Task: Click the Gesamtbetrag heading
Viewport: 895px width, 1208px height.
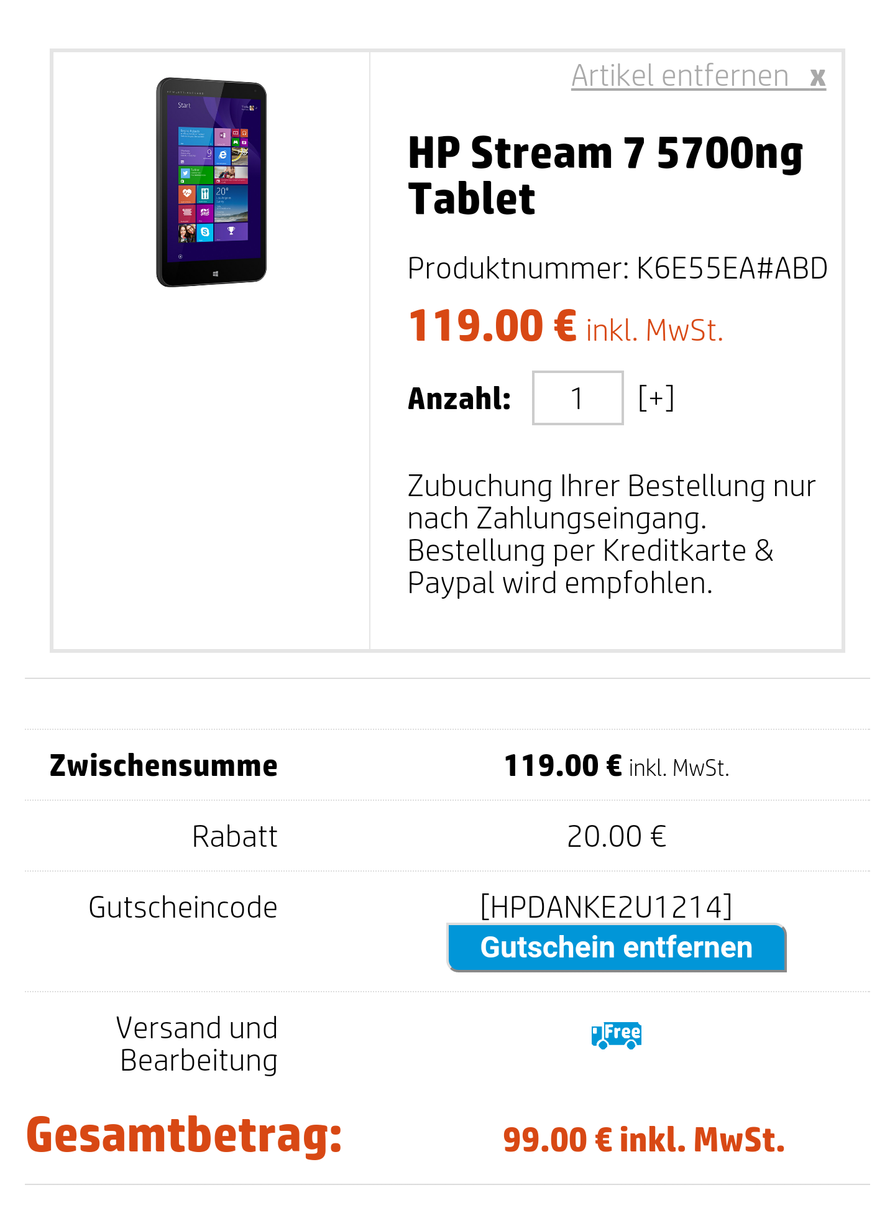Action: (x=184, y=1135)
